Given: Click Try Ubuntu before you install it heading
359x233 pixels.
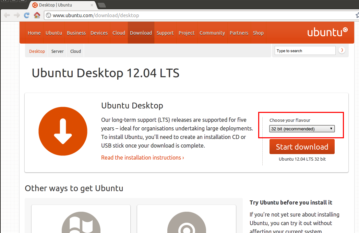Looking at the screenshot, I should (x=291, y=202).
